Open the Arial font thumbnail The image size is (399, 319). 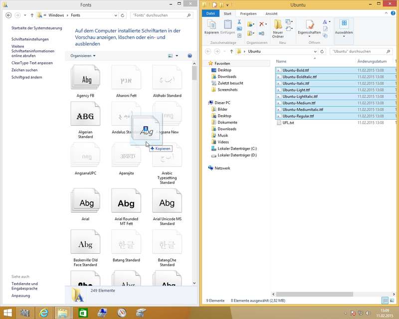[86, 203]
